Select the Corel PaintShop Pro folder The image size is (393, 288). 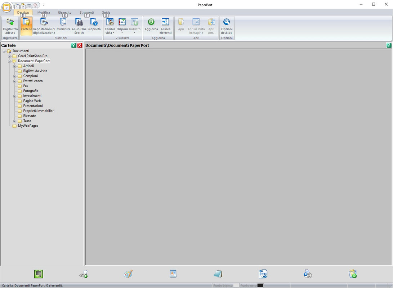point(32,56)
